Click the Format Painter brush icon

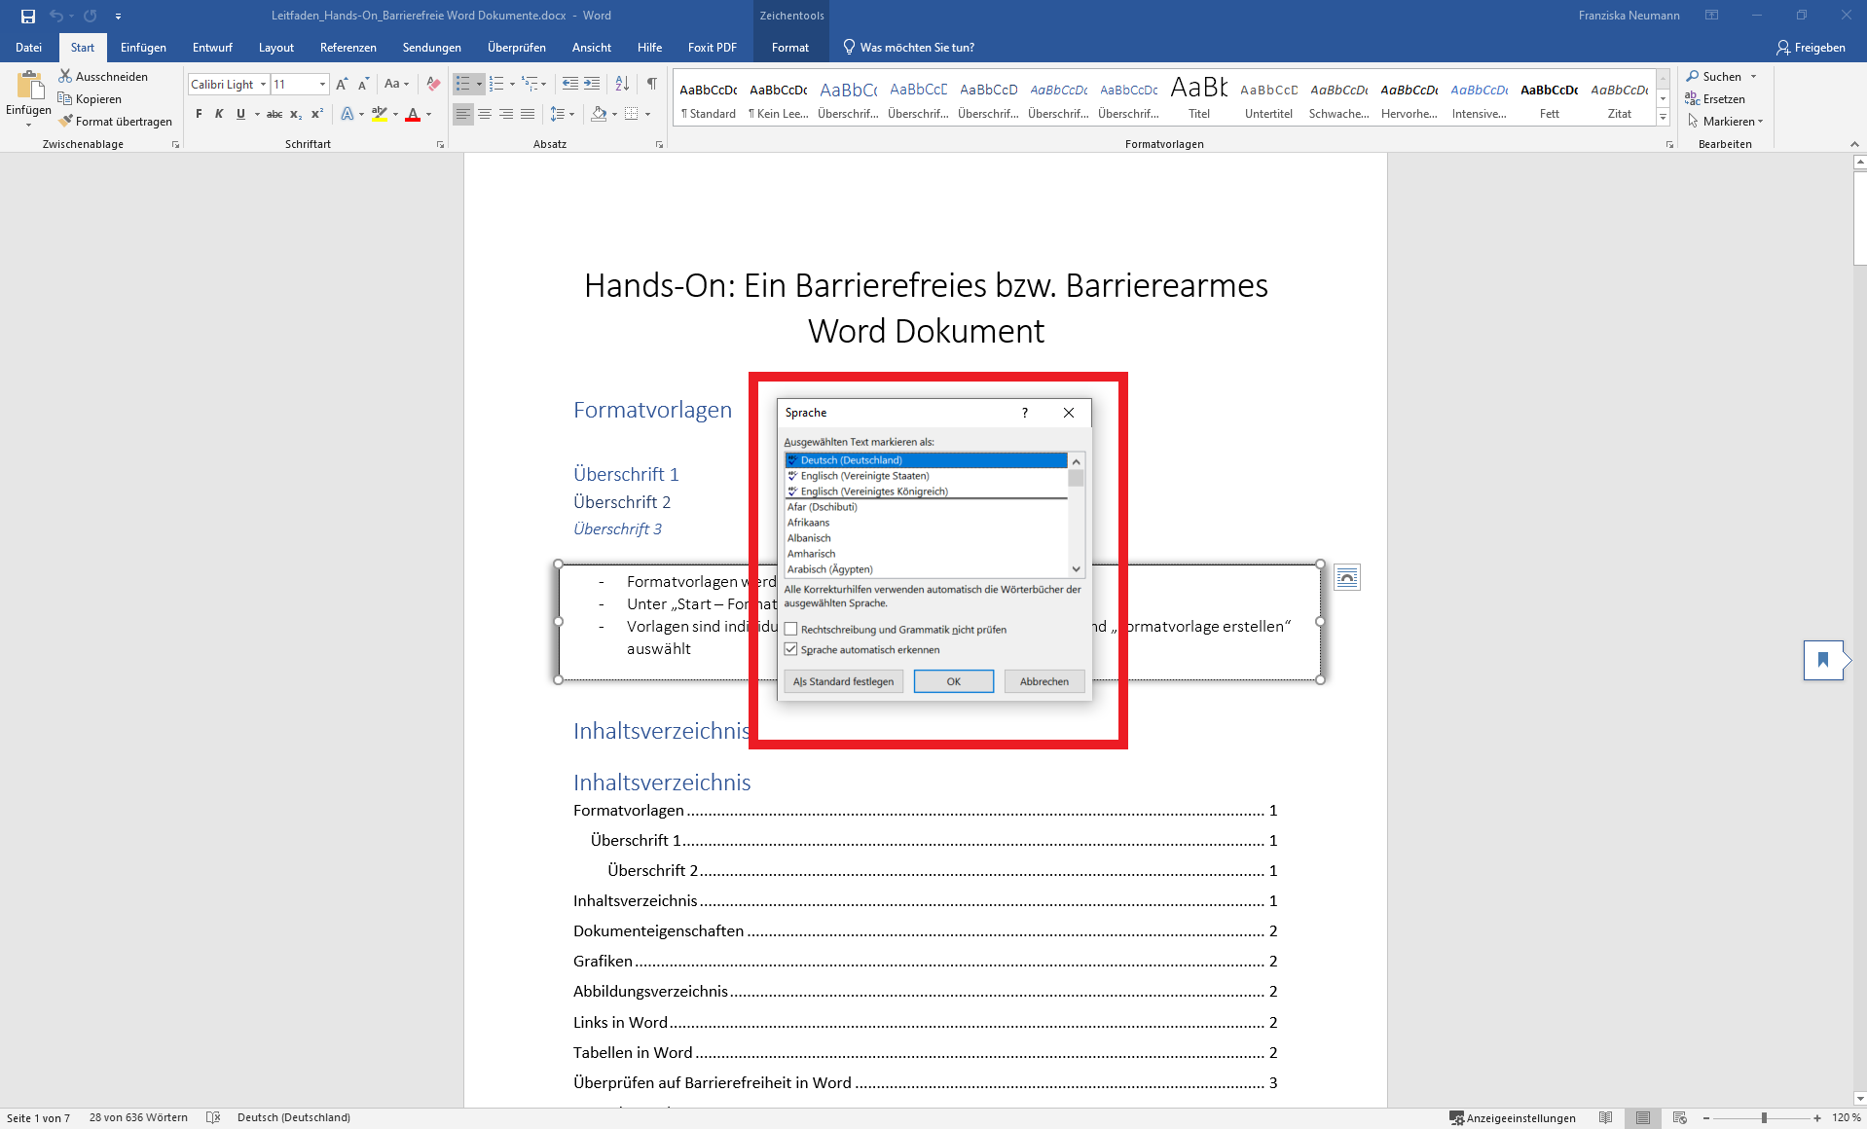(x=66, y=122)
